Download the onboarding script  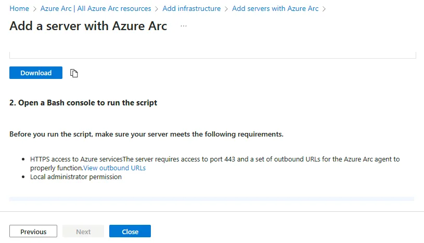click(36, 73)
